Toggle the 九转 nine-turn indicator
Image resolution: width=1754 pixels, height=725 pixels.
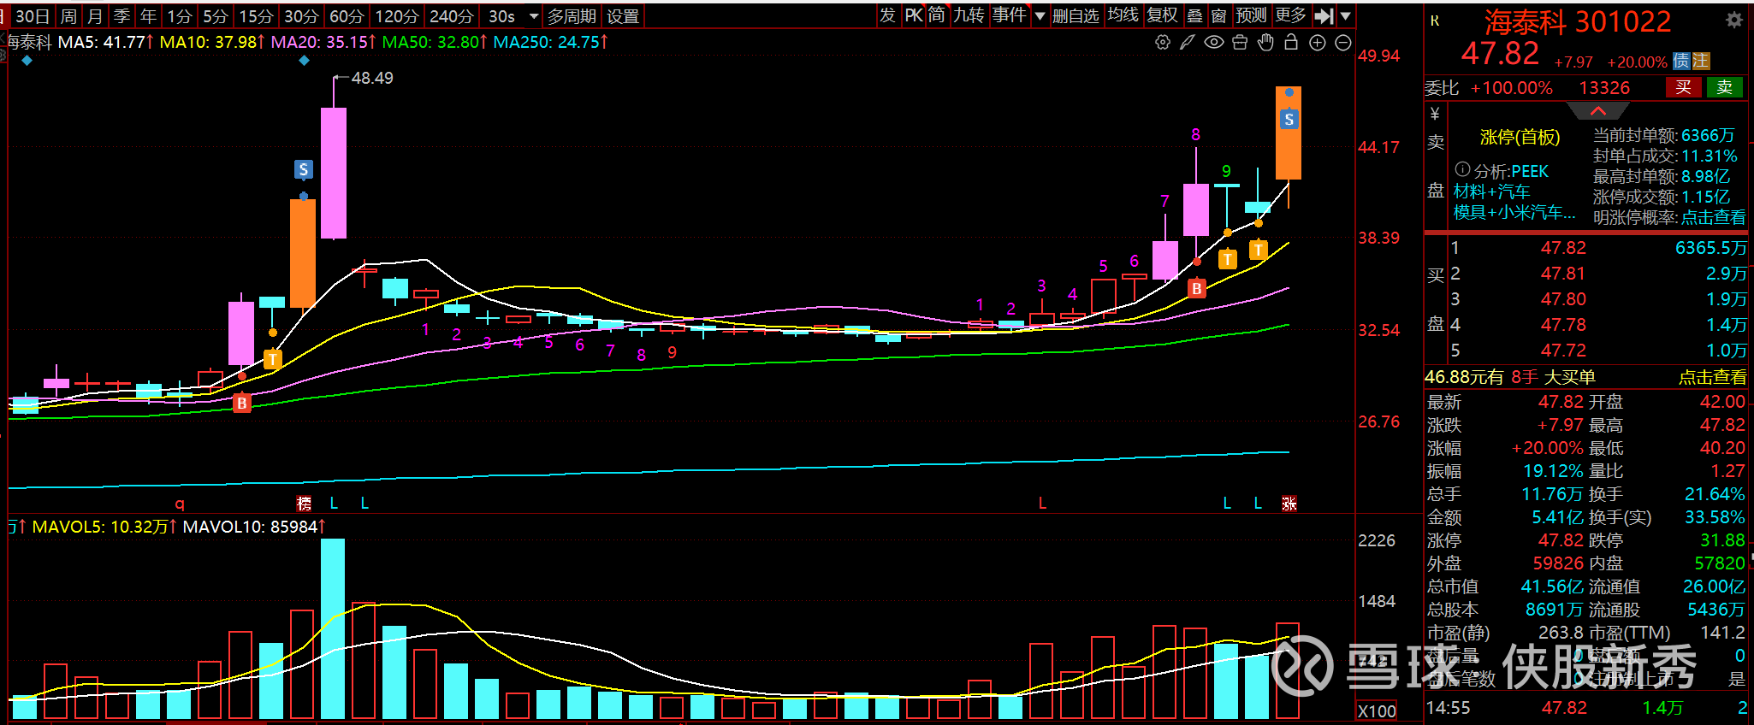click(969, 15)
